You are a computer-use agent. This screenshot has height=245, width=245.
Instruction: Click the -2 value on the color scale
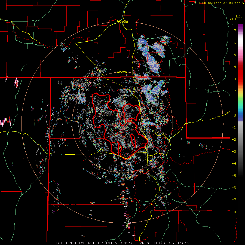coord(234,140)
